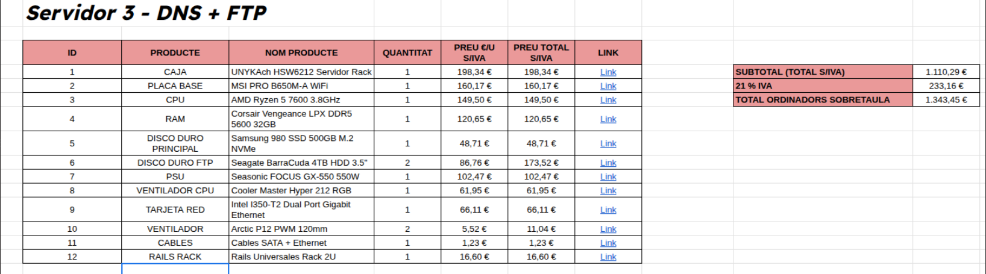Open the Samsung 980 SSD row Link

coord(608,144)
